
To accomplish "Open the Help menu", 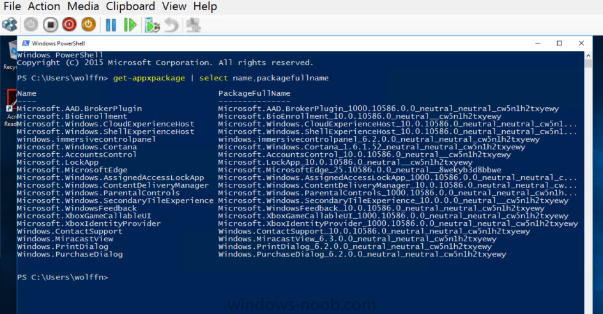I will pyautogui.click(x=205, y=6).
